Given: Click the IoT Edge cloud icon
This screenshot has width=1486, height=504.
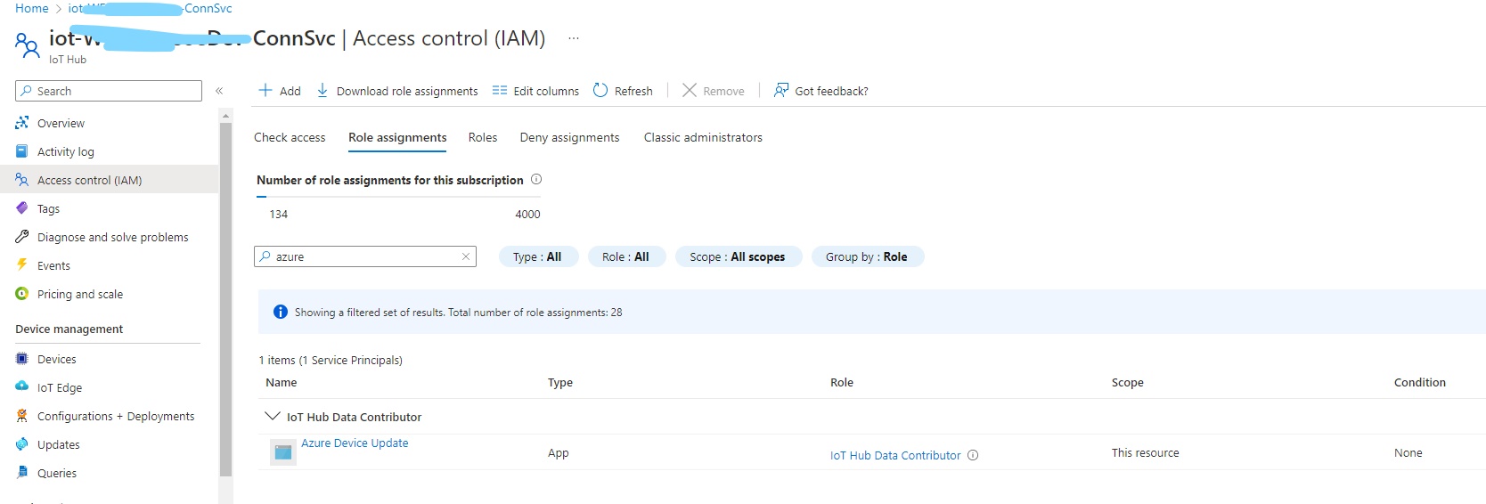Looking at the screenshot, I should [22, 386].
